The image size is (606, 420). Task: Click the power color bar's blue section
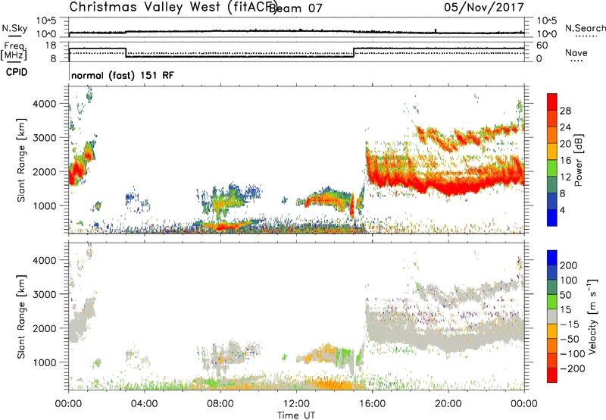click(x=552, y=218)
